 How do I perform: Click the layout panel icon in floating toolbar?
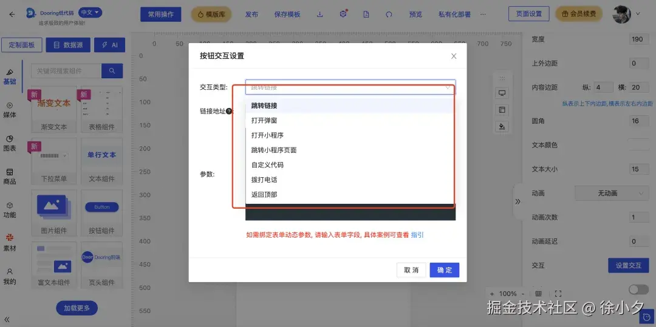[x=502, y=110]
